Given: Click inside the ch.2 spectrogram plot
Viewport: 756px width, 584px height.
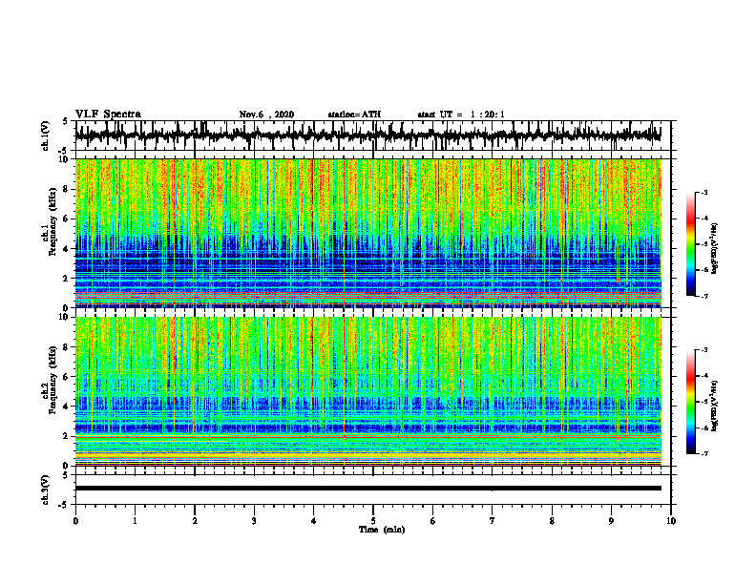Looking at the screenshot, I should coord(367,391).
